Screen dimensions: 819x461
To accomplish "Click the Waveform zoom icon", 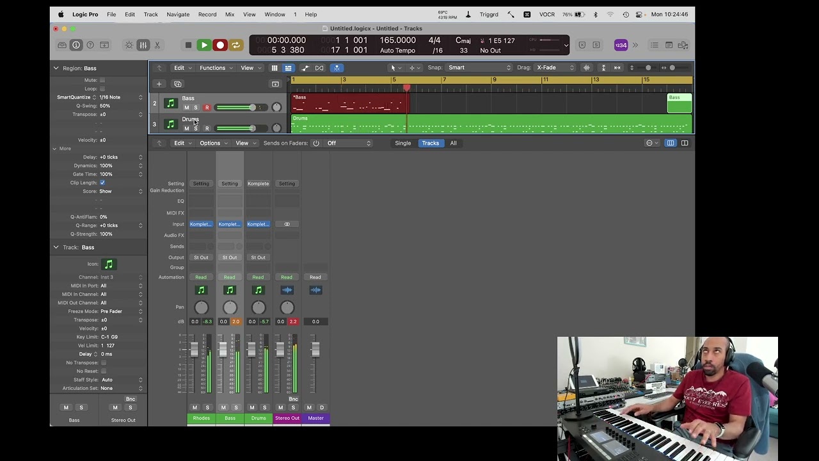I will pyautogui.click(x=586, y=68).
